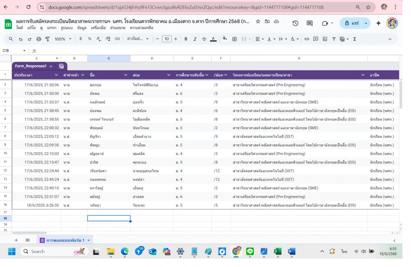
Task: Open the filter dropdown for สกุล column
Action: (169, 75)
